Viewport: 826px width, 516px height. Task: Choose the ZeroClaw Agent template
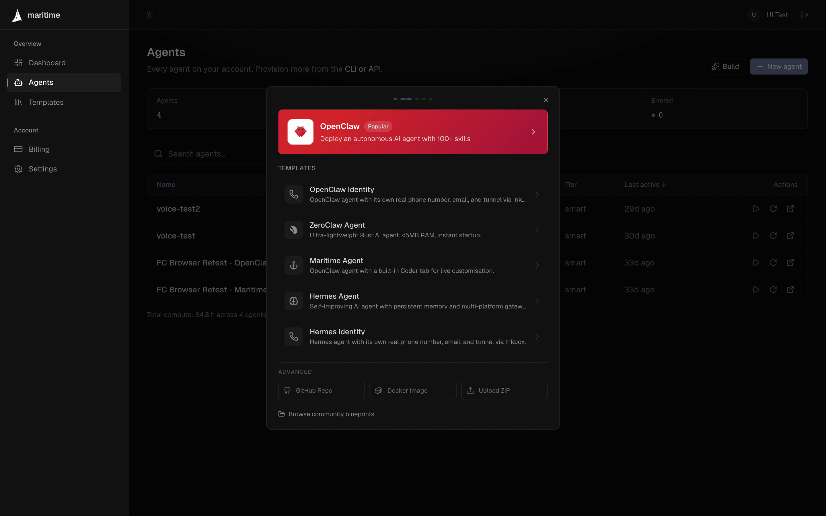pyautogui.click(x=413, y=230)
